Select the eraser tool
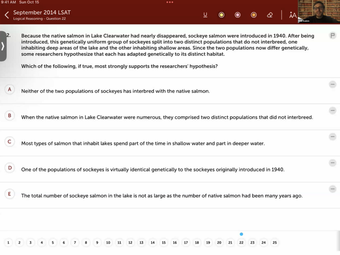 [x=270, y=15]
